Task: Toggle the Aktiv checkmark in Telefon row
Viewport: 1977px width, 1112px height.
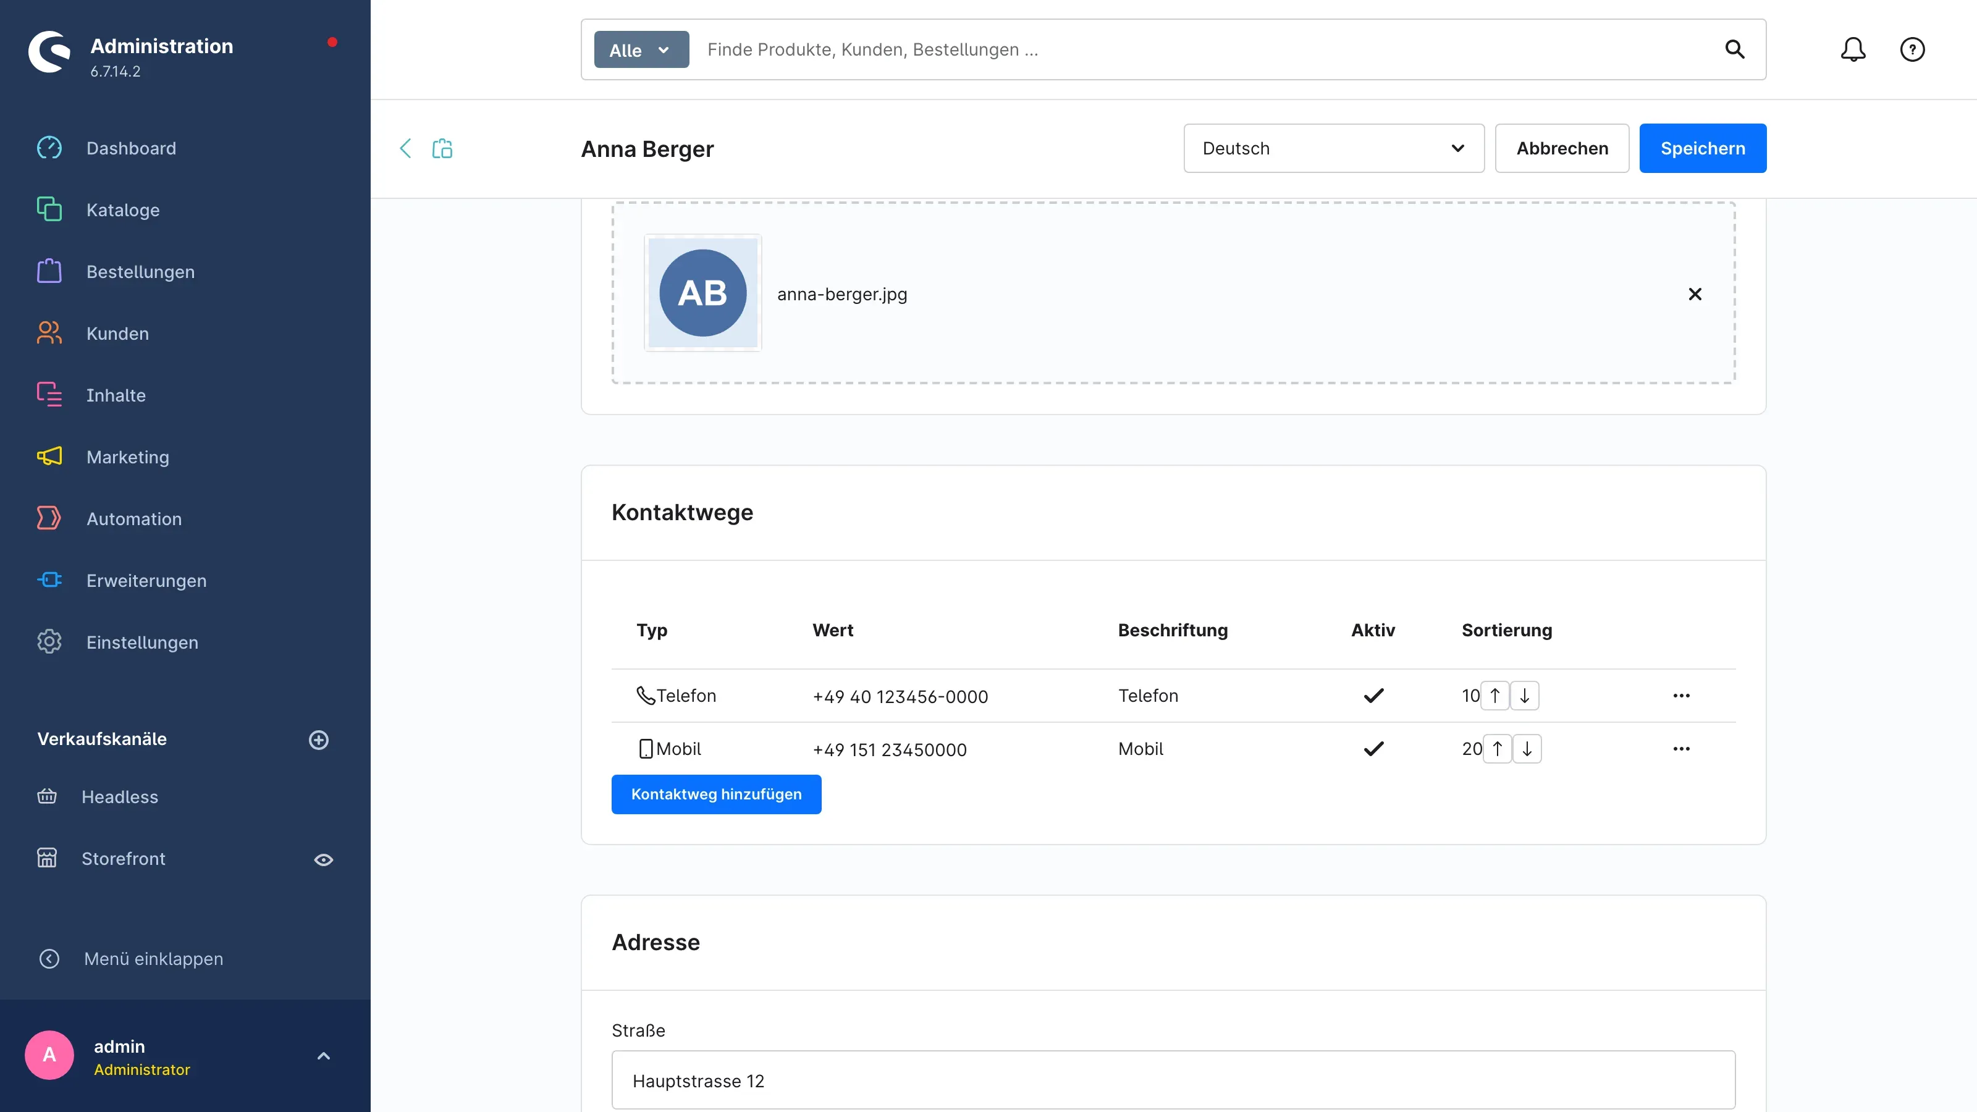Action: click(x=1373, y=695)
